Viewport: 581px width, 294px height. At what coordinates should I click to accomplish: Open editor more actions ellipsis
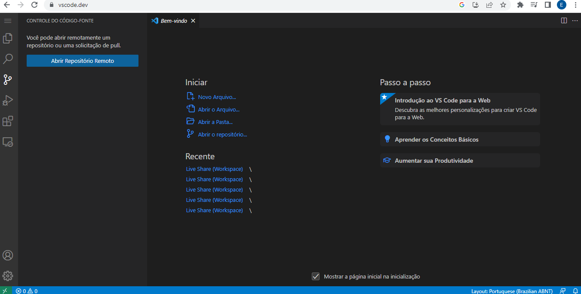pyautogui.click(x=575, y=21)
